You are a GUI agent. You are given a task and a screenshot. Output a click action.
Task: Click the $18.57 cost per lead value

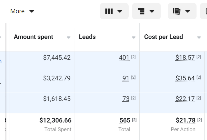185,58
